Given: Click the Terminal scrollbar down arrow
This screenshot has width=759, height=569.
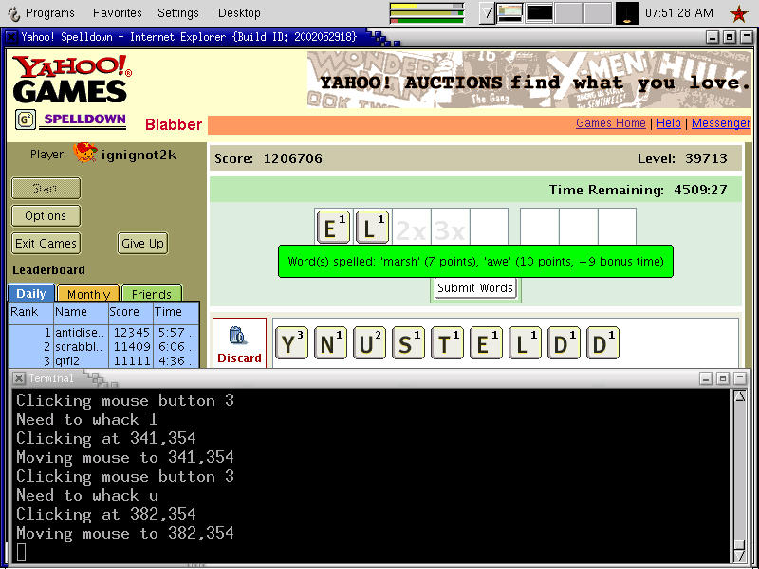Looking at the screenshot, I should click(740, 556).
